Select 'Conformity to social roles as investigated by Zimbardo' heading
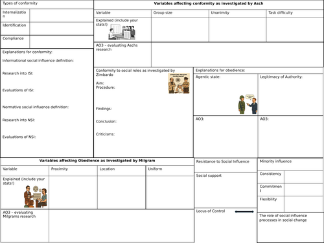324x243 pixels. click(135, 73)
